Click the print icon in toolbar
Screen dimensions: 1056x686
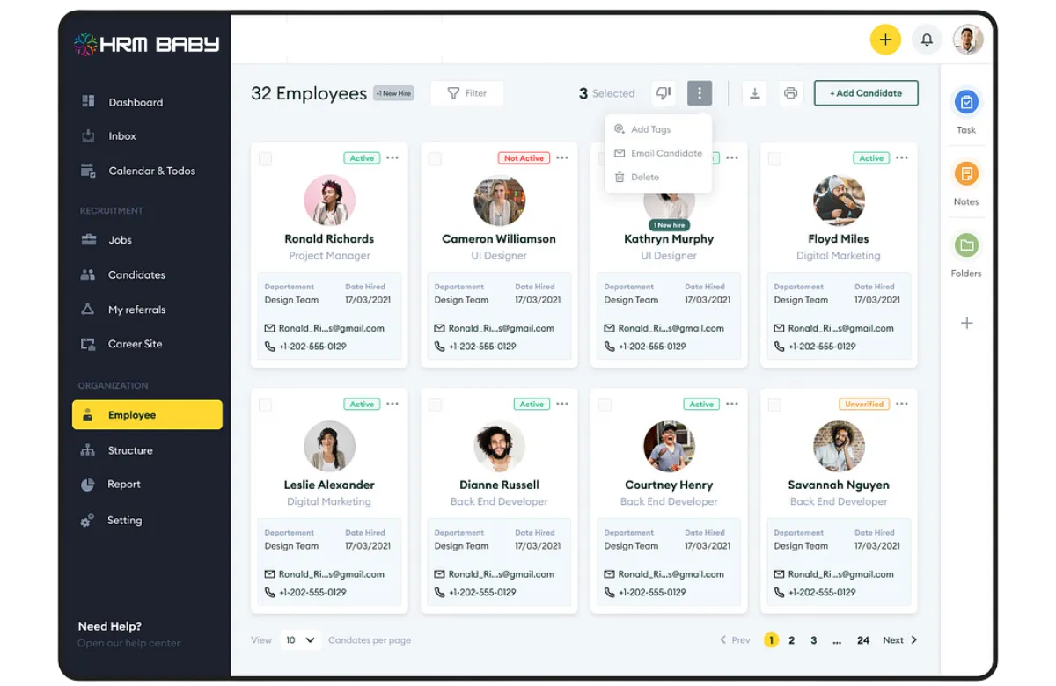point(790,93)
